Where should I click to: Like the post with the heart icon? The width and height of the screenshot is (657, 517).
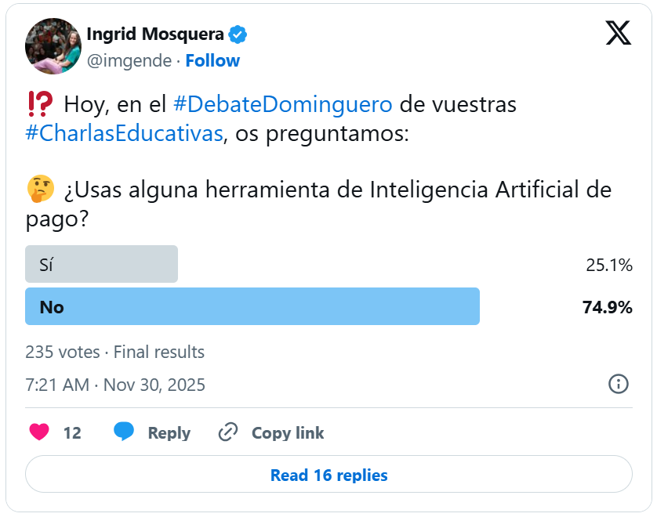point(39,432)
